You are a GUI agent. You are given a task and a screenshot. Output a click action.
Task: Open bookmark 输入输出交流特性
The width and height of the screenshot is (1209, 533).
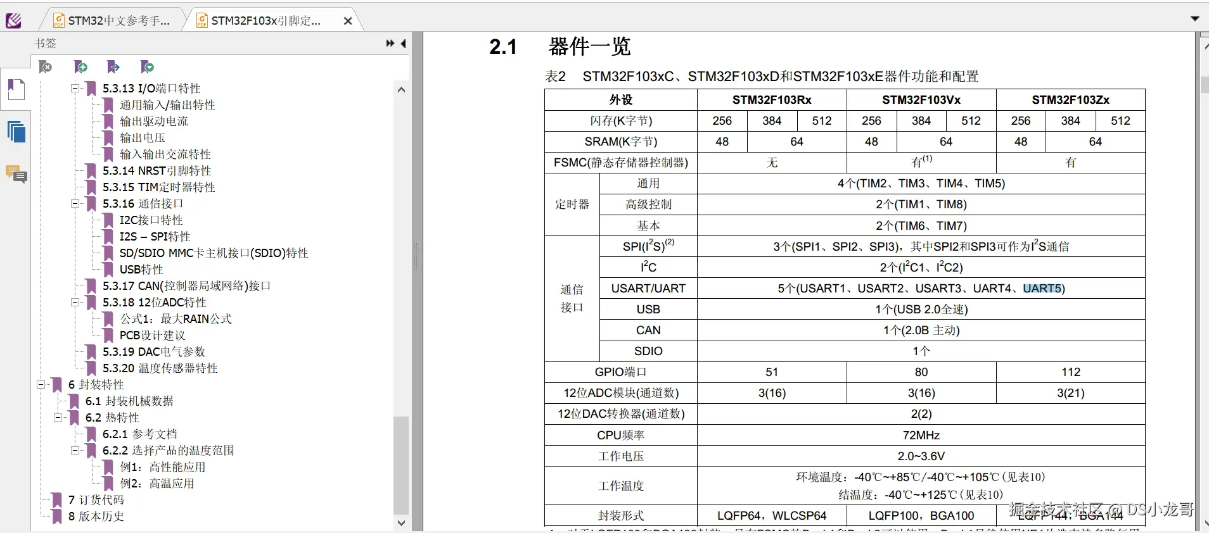(165, 154)
